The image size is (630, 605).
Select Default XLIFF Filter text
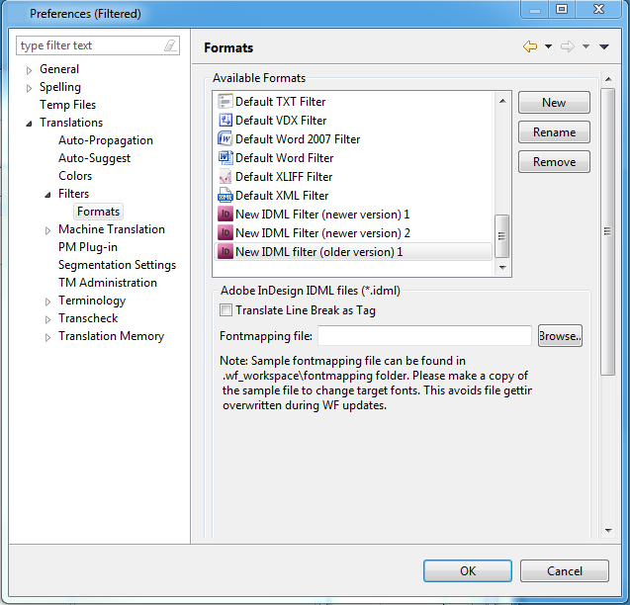(x=284, y=176)
